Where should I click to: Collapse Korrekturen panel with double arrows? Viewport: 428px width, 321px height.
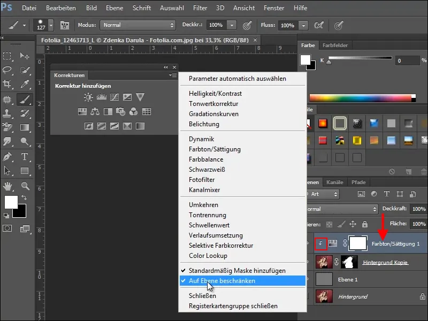(x=165, y=67)
